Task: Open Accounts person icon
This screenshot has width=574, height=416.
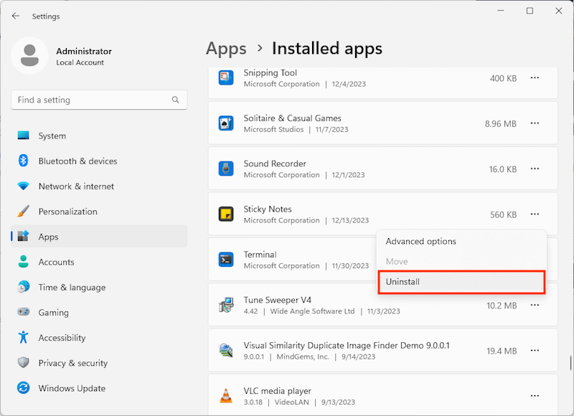Action: click(x=24, y=262)
